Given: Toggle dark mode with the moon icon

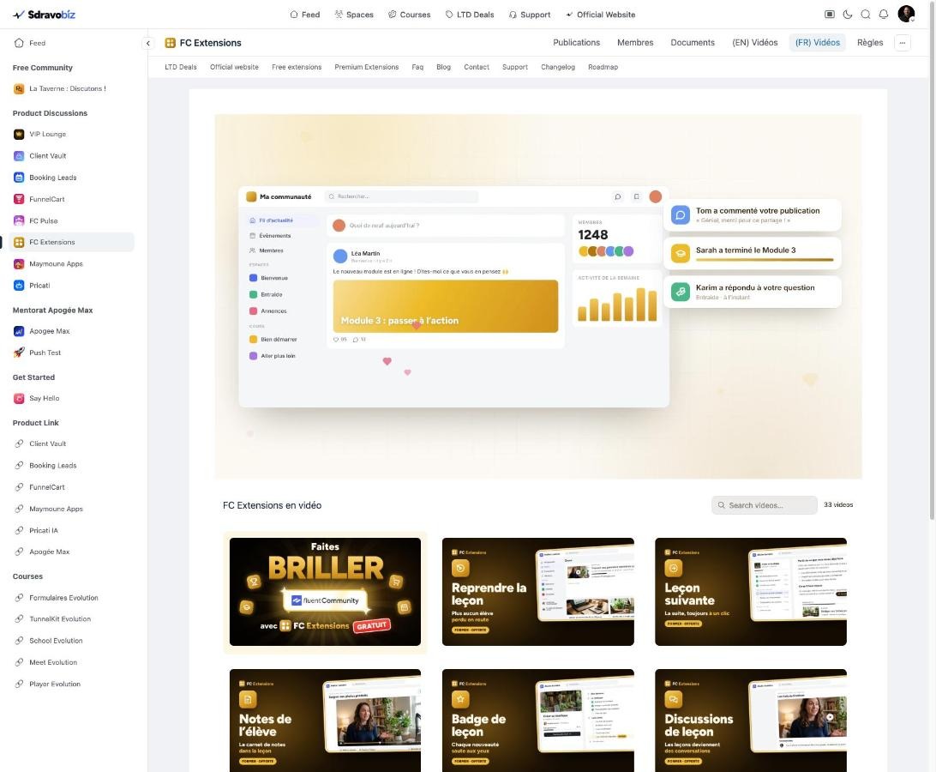Looking at the screenshot, I should [x=848, y=15].
